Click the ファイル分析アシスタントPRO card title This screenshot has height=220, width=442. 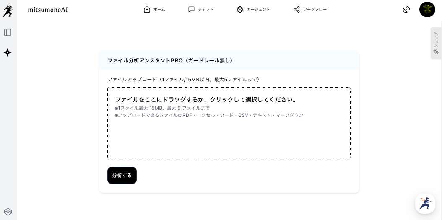170,60
